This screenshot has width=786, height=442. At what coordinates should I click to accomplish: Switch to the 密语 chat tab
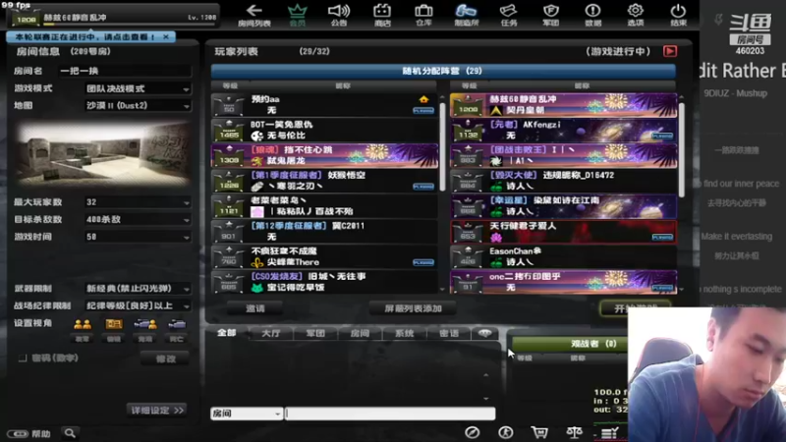pos(449,333)
